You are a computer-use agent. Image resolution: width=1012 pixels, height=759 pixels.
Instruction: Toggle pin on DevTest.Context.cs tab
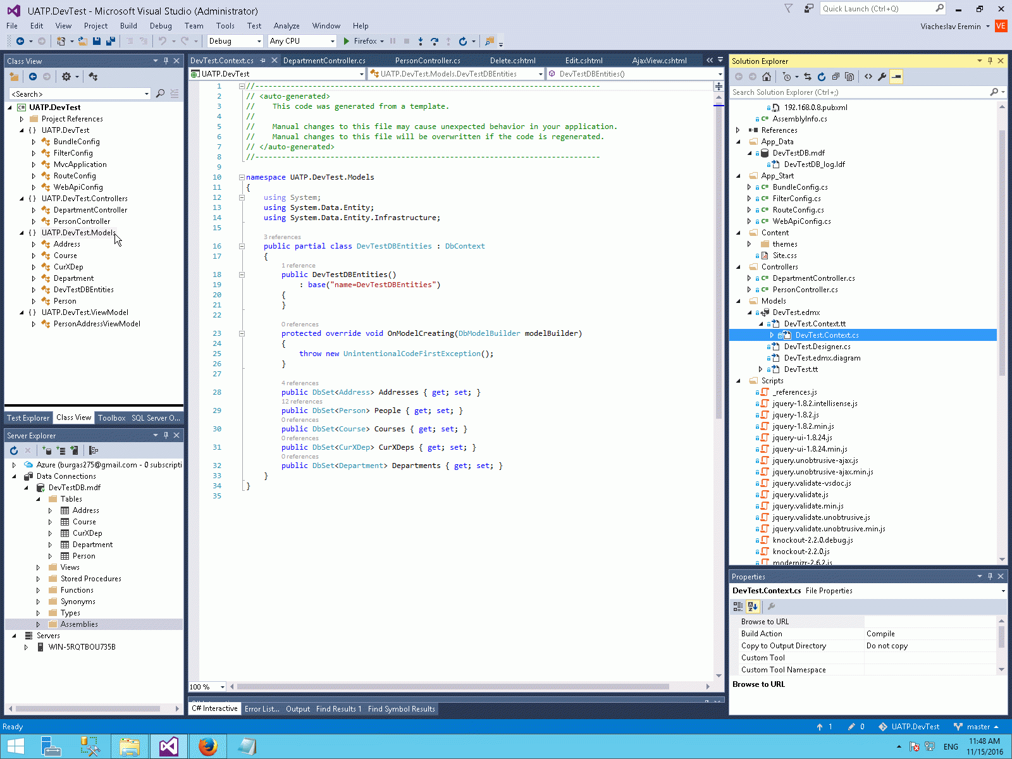[263, 61]
